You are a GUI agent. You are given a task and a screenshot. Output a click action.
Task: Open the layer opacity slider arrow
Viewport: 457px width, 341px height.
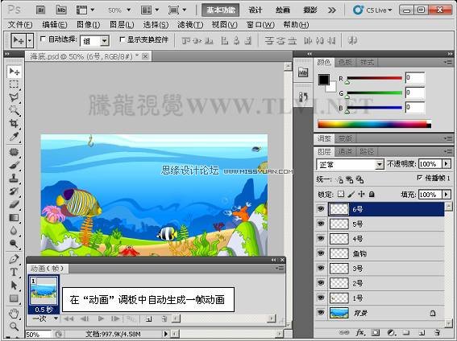(x=447, y=164)
